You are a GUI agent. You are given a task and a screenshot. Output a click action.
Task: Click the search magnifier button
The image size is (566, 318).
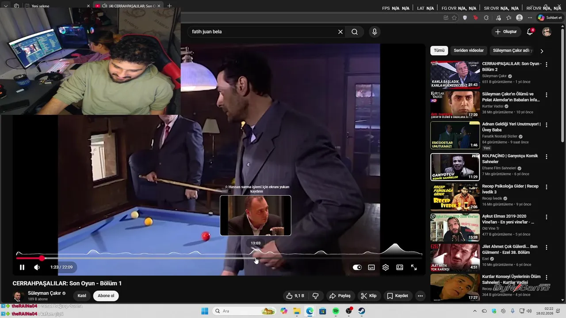tap(355, 32)
